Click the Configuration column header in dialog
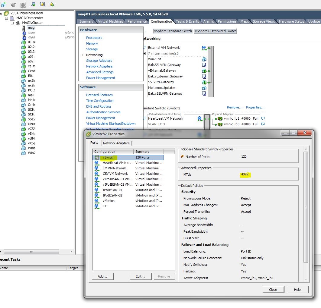This screenshot has width=321, height=308. pyautogui.click(x=113, y=152)
